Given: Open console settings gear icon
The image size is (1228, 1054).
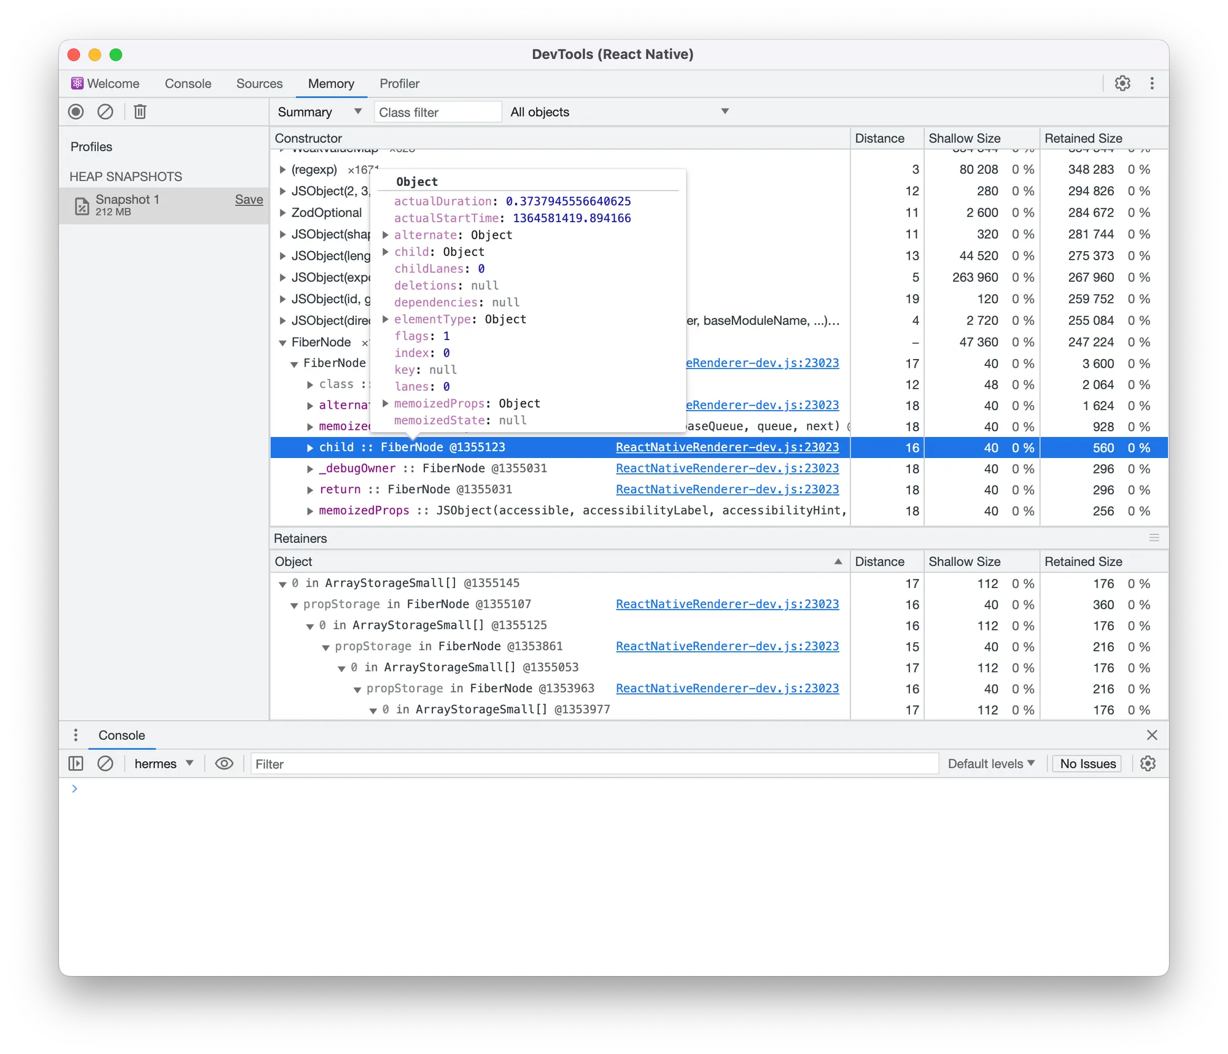Looking at the screenshot, I should coord(1148,764).
